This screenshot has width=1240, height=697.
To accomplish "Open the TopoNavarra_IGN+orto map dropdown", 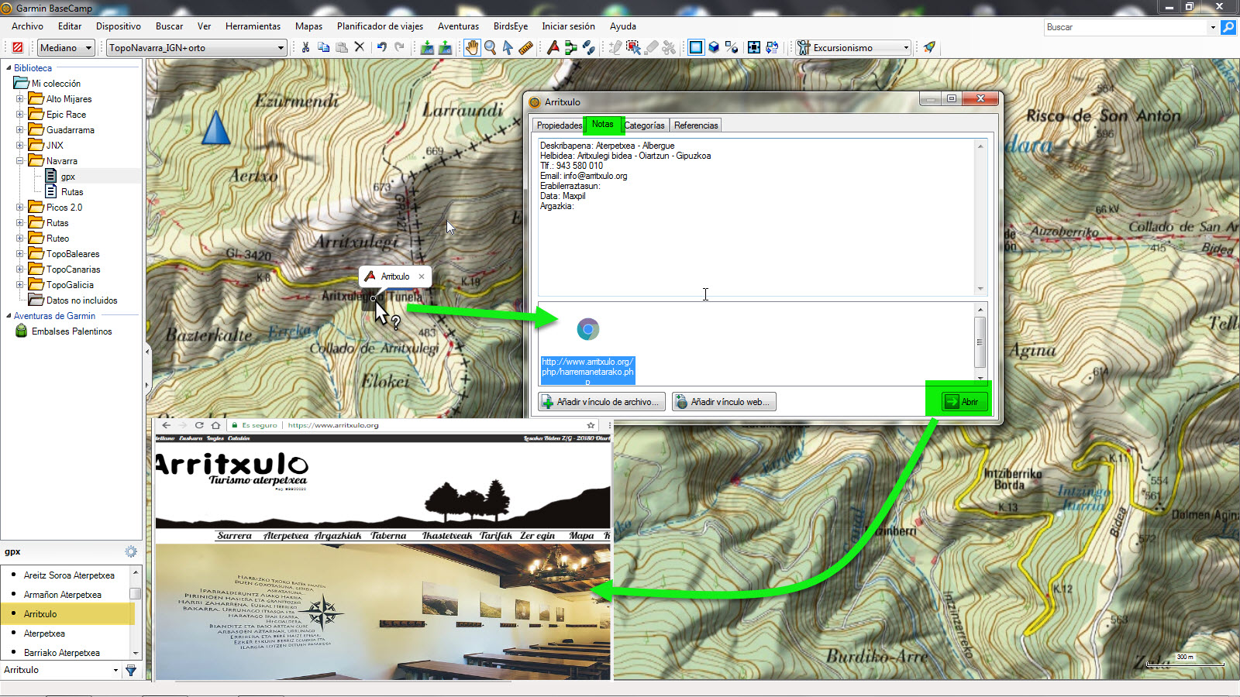I will (x=197, y=47).
